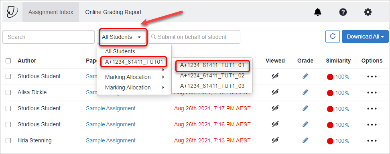The height and width of the screenshot is (154, 390).
Task: Click the date Aug 26th 2021, 7:17 PM AEST
Action: (212, 108)
